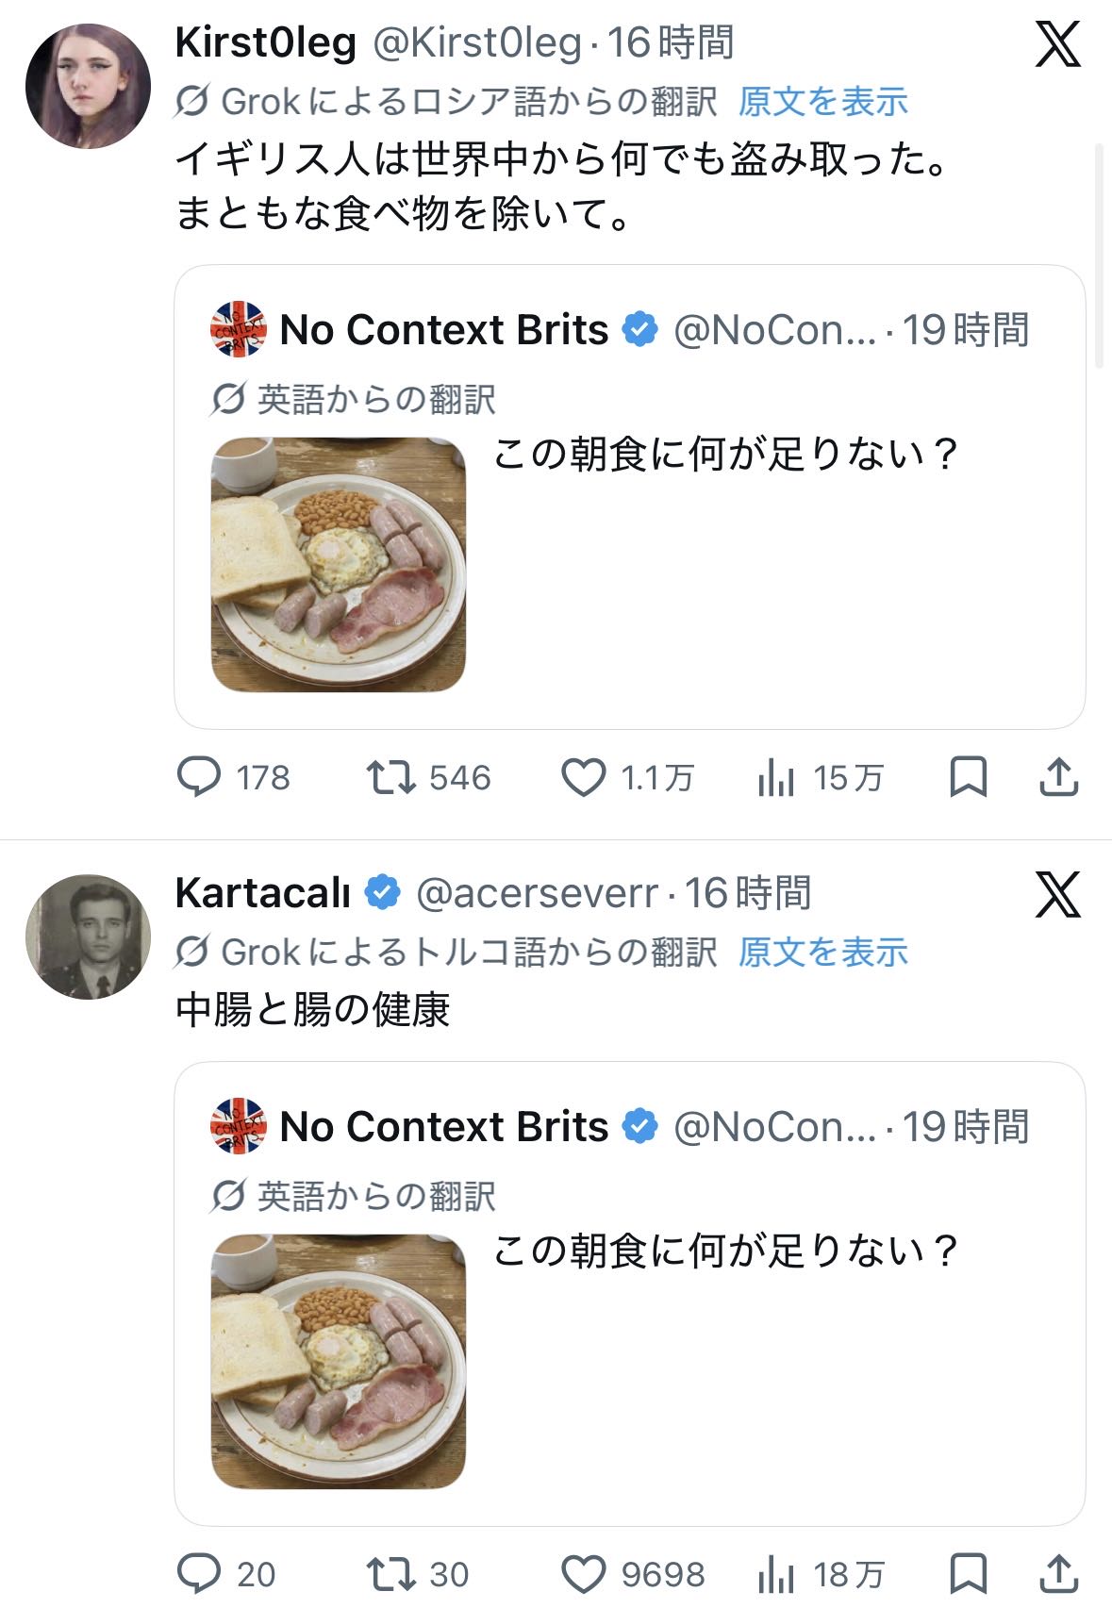Screen dimensions: 1112x1608
Task: Show original Turkish text of Kartacalı post
Action: tap(822, 953)
